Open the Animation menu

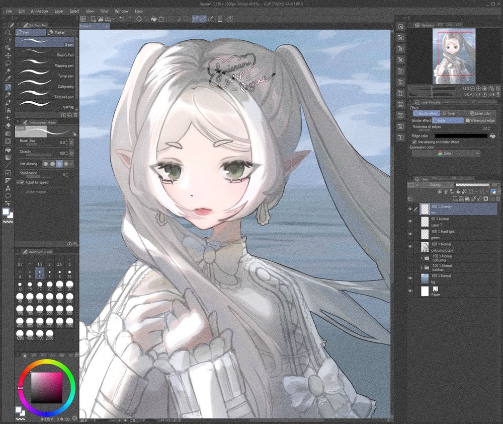coord(39,11)
